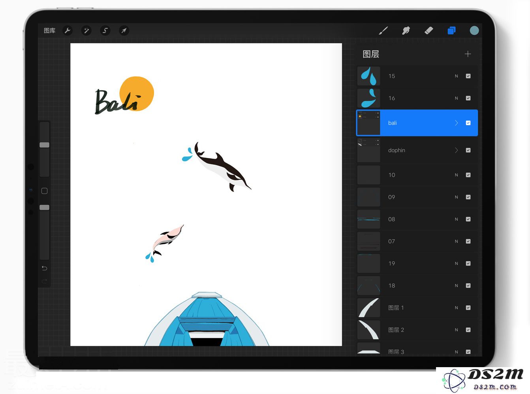Add a new layer with plus button

[x=468, y=54]
